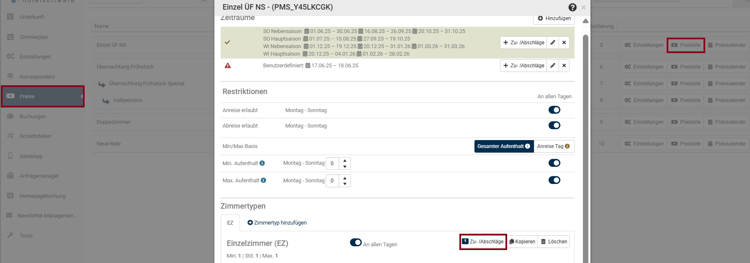Click the red warning triangle icon
This screenshot has width=750, height=263.
coord(227,66)
